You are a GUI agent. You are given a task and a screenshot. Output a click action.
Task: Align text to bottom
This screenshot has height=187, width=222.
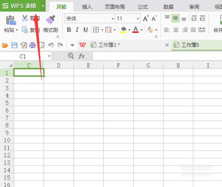click(x=184, y=19)
